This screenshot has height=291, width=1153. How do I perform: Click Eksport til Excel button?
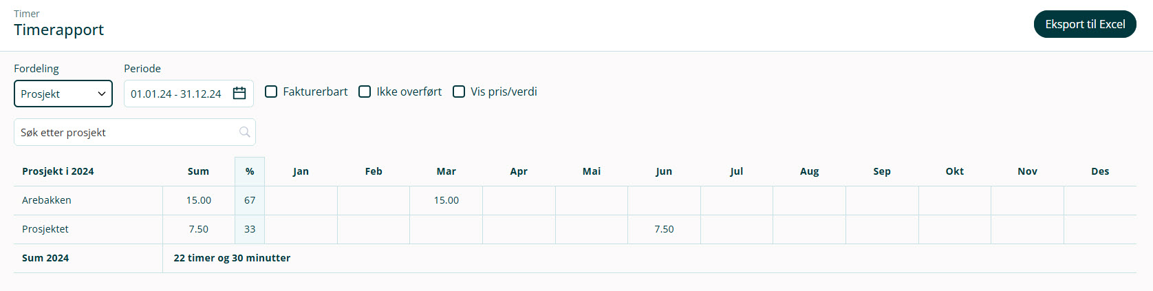pos(1085,24)
